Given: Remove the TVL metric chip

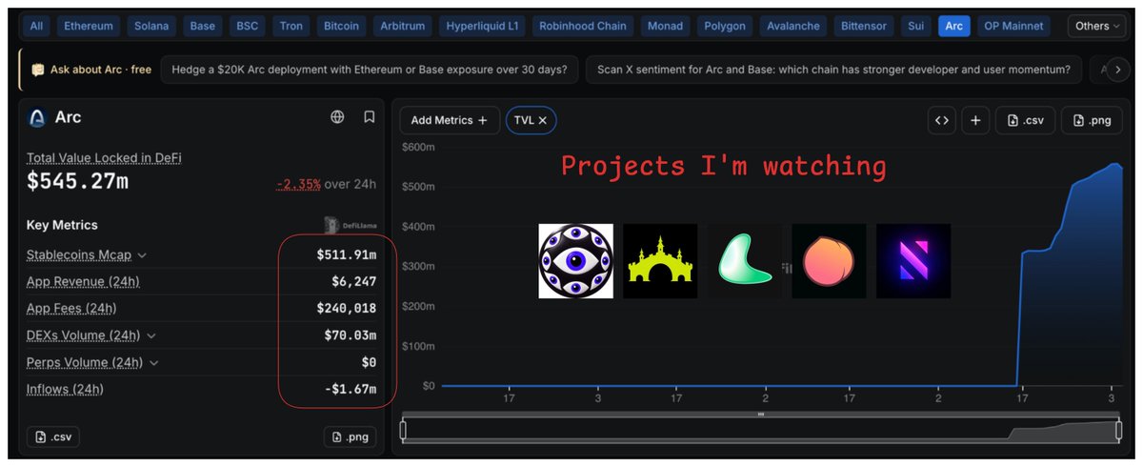Looking at the screenshot, I should coord(542,120).
